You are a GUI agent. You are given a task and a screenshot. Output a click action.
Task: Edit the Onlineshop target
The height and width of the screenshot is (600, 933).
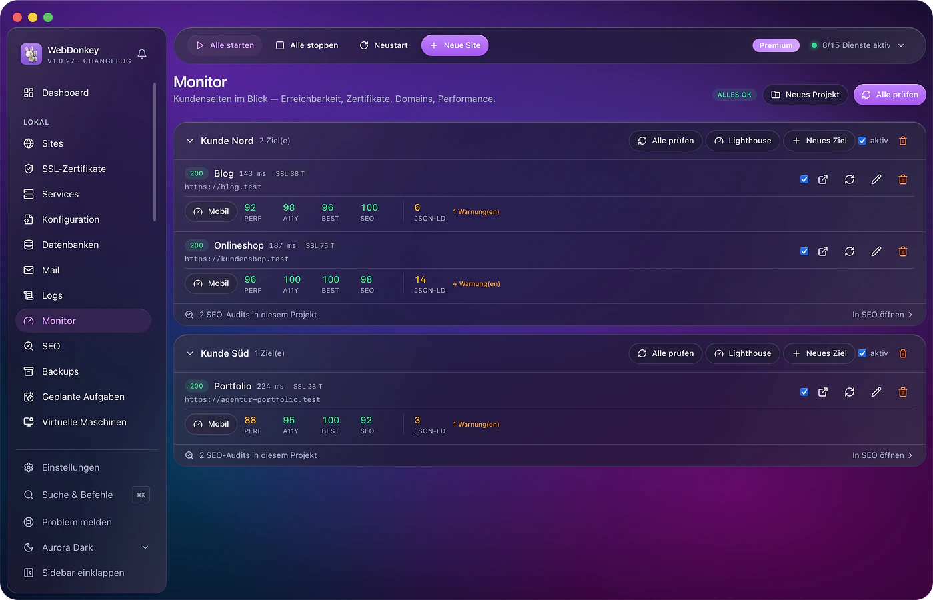tap(876, 251)
